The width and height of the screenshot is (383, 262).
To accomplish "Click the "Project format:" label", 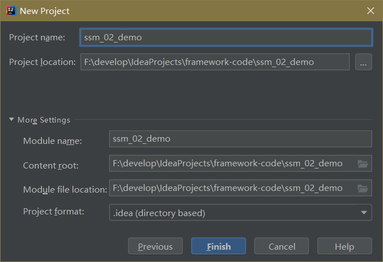I will tap(53, 212).
